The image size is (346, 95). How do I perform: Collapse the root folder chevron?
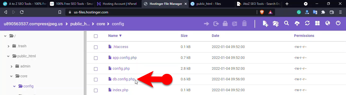click(x=5, y=36)
